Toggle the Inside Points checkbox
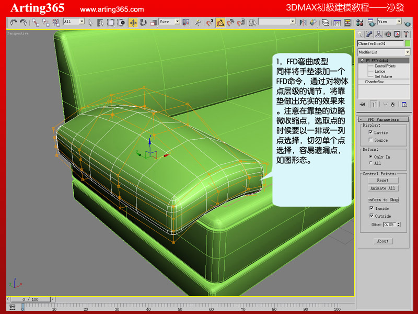 (371, 208)
